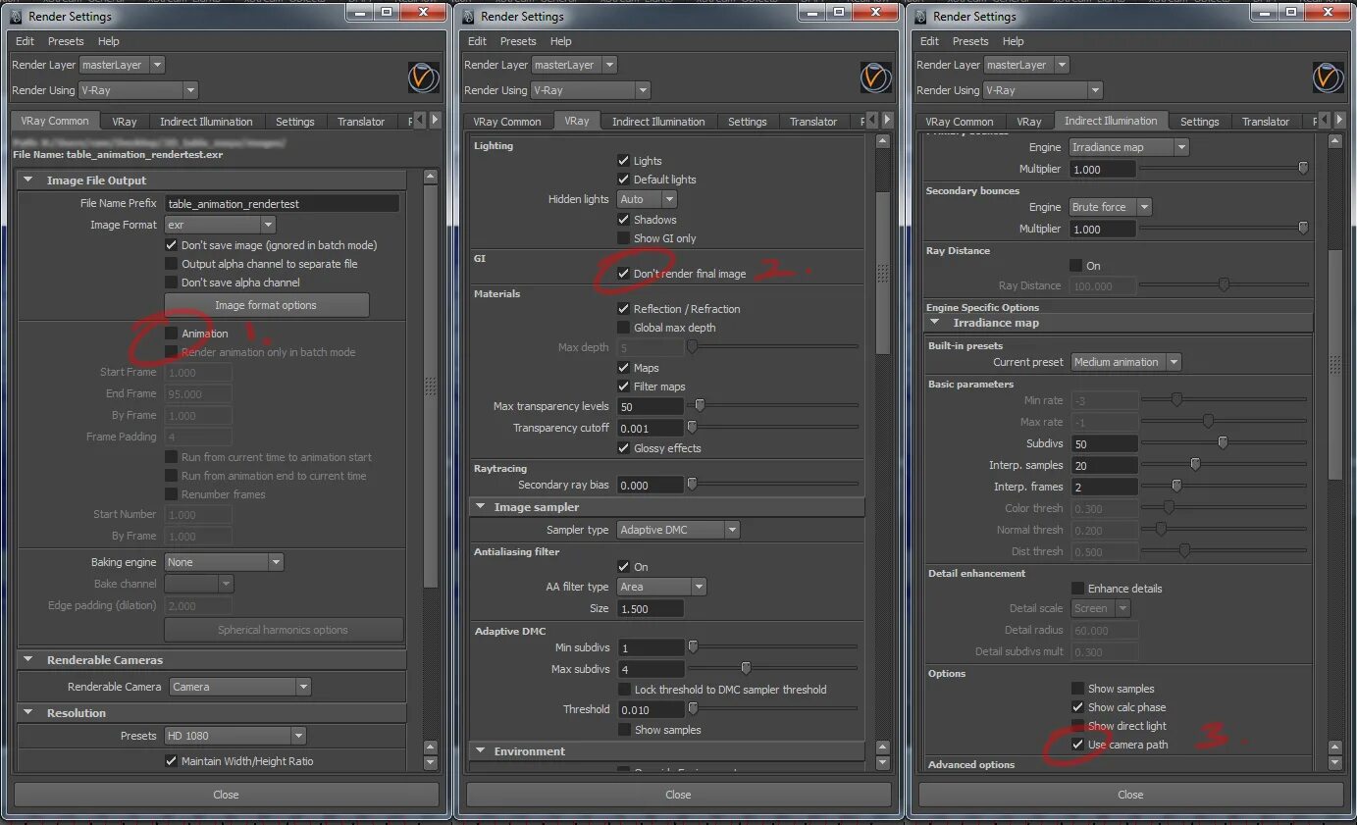Enable Show GI only checkbox
The width and height of the screenshot is (1357, 825).
coord(623,238)
